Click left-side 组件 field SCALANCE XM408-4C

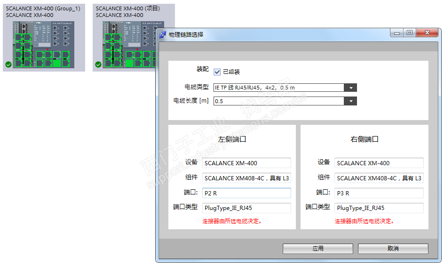(246, 178)
